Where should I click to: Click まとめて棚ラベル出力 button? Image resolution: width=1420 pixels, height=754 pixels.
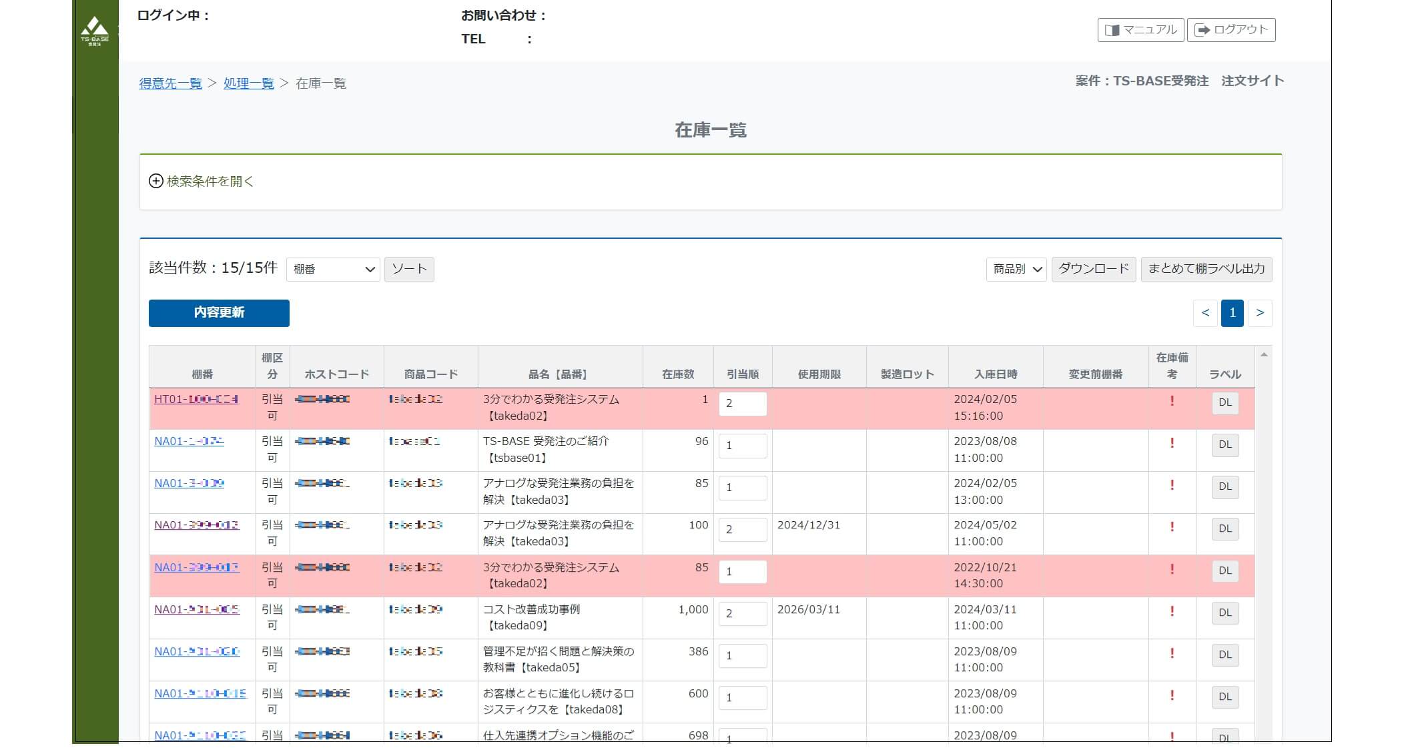coord(1206,270)
